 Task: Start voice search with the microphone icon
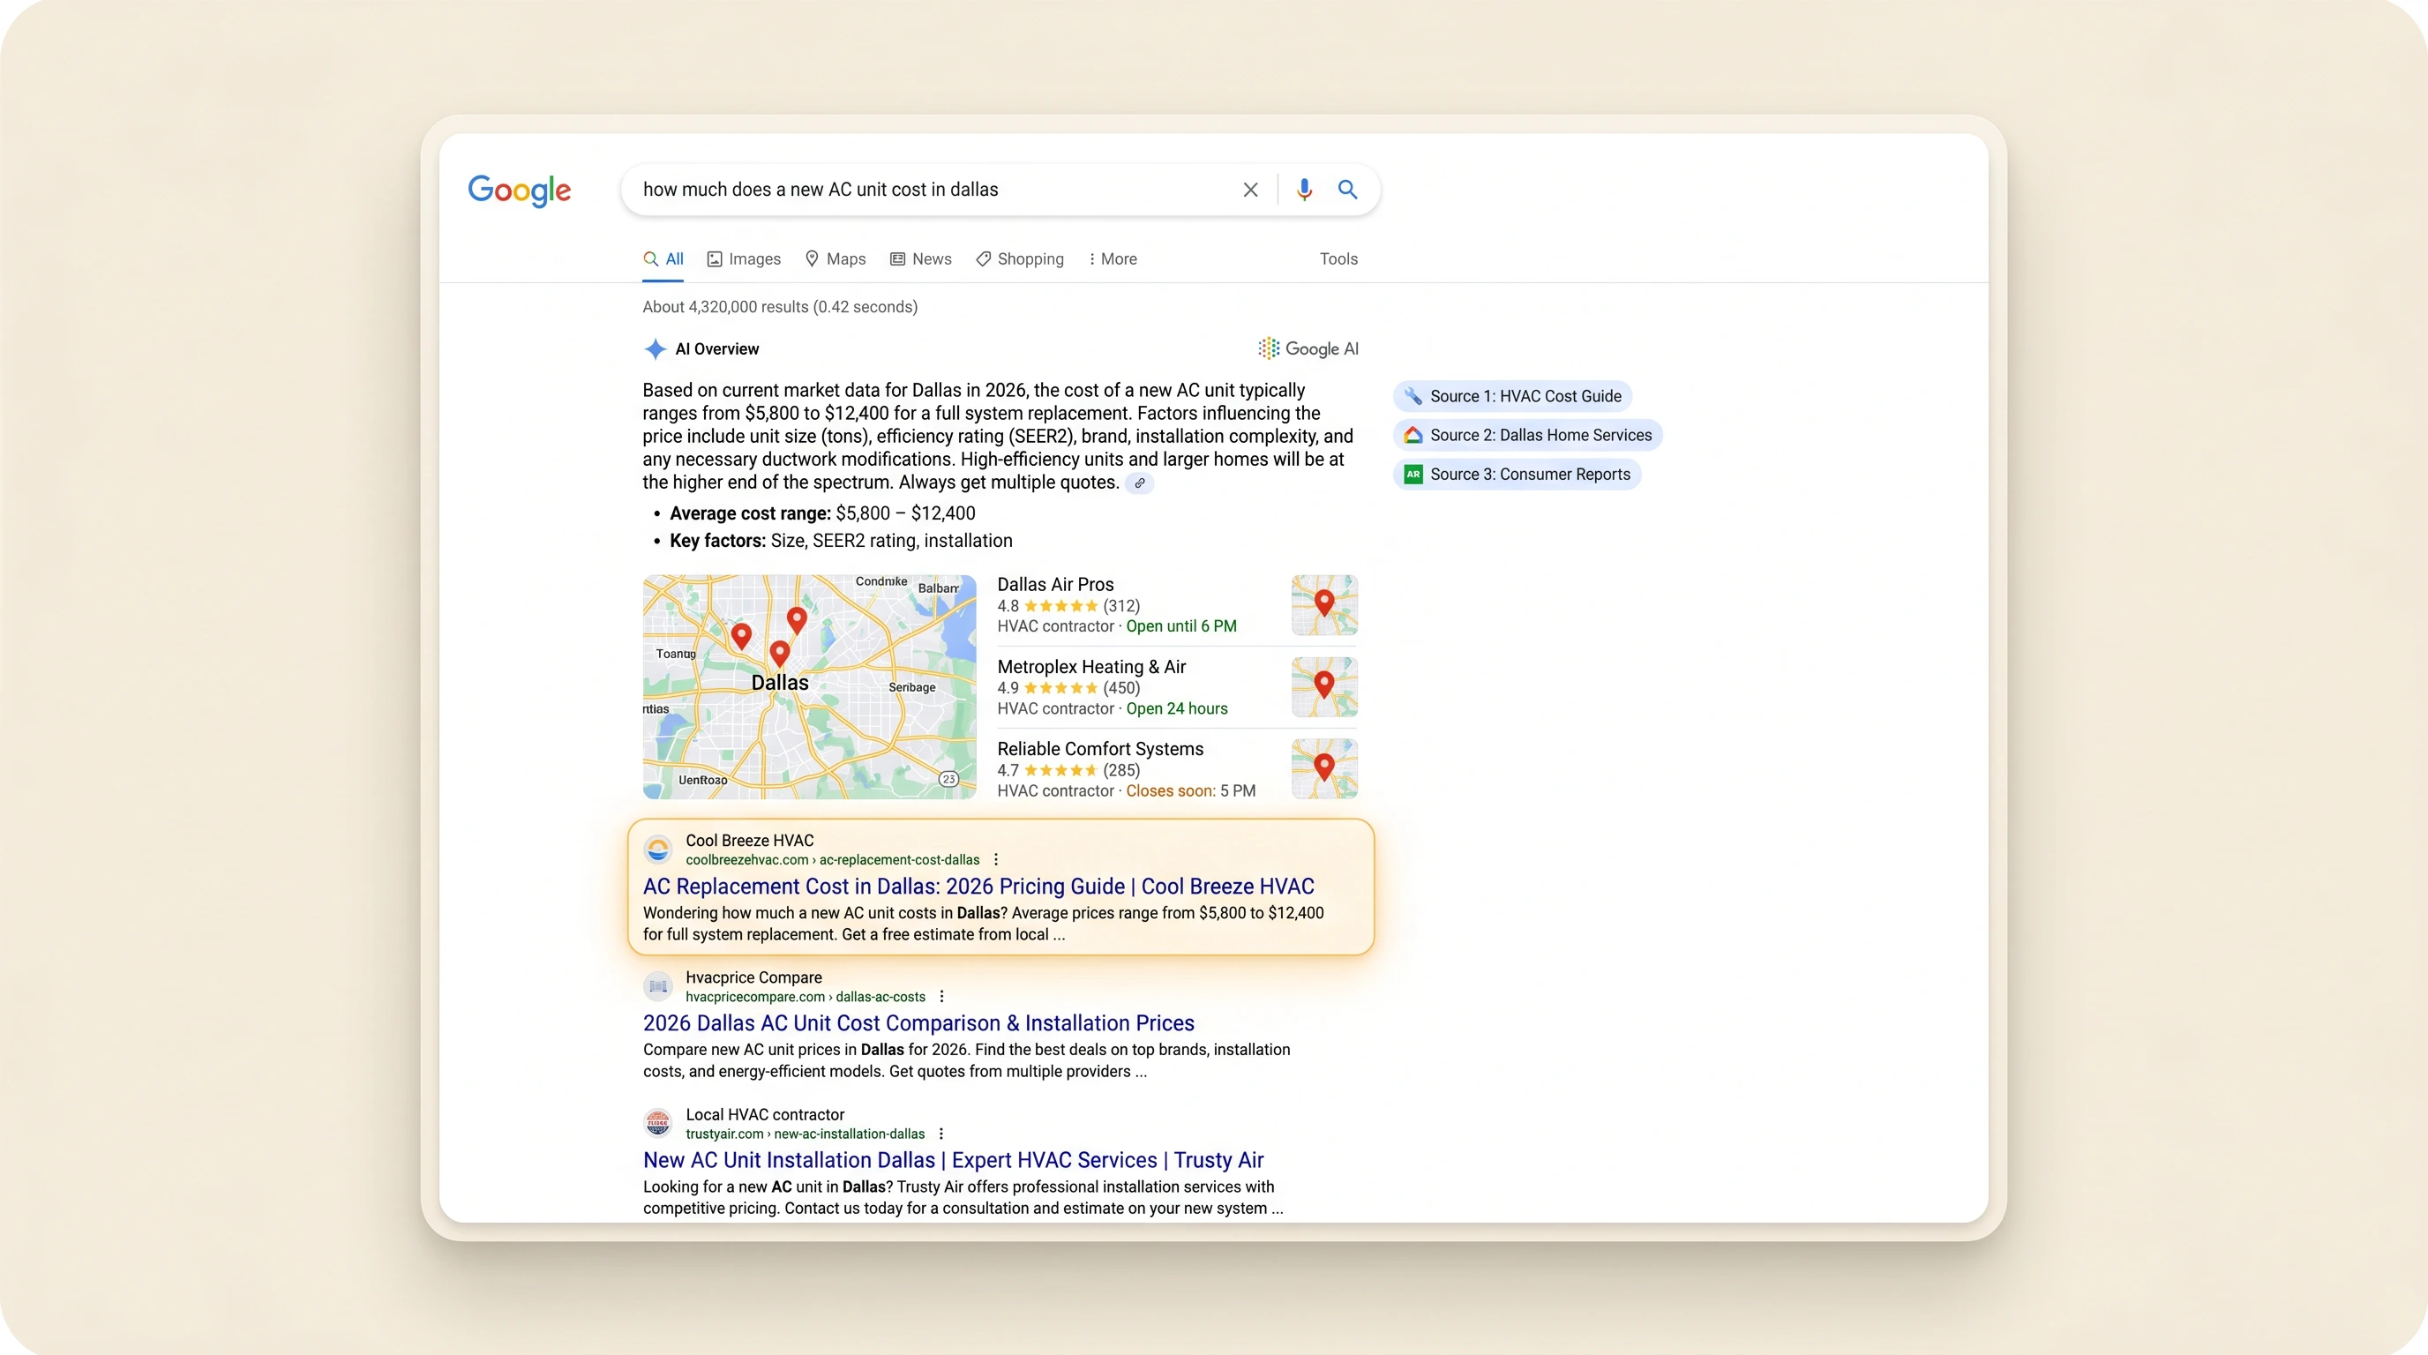point(1305,190)
